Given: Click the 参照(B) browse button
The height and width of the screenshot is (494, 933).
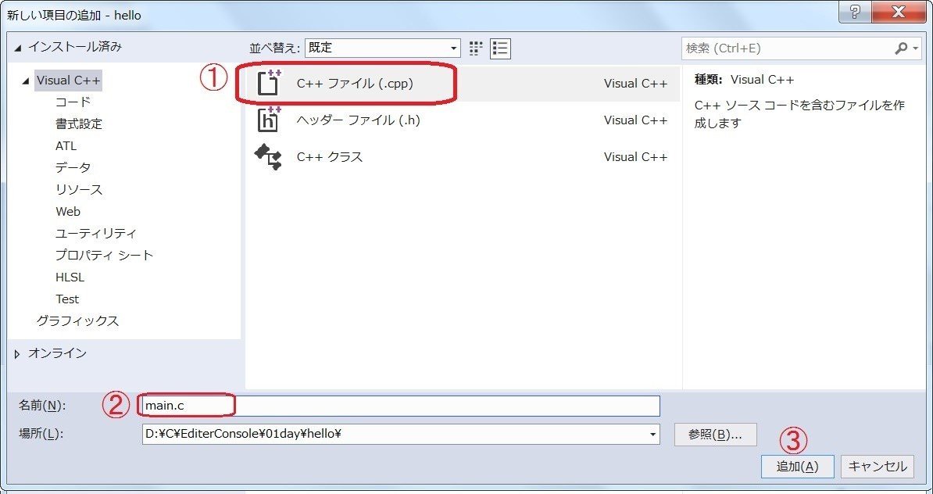Looking at the screenshot, I should (x=715, y=435).
